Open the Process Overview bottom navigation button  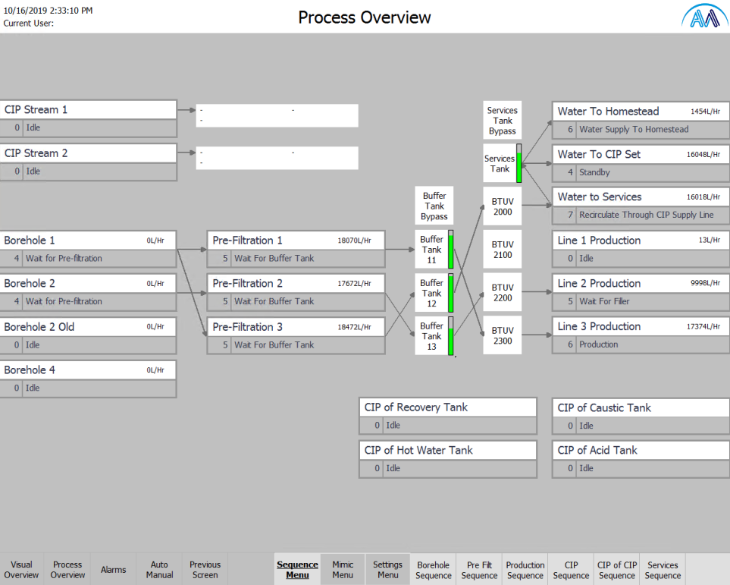[67, 570]
